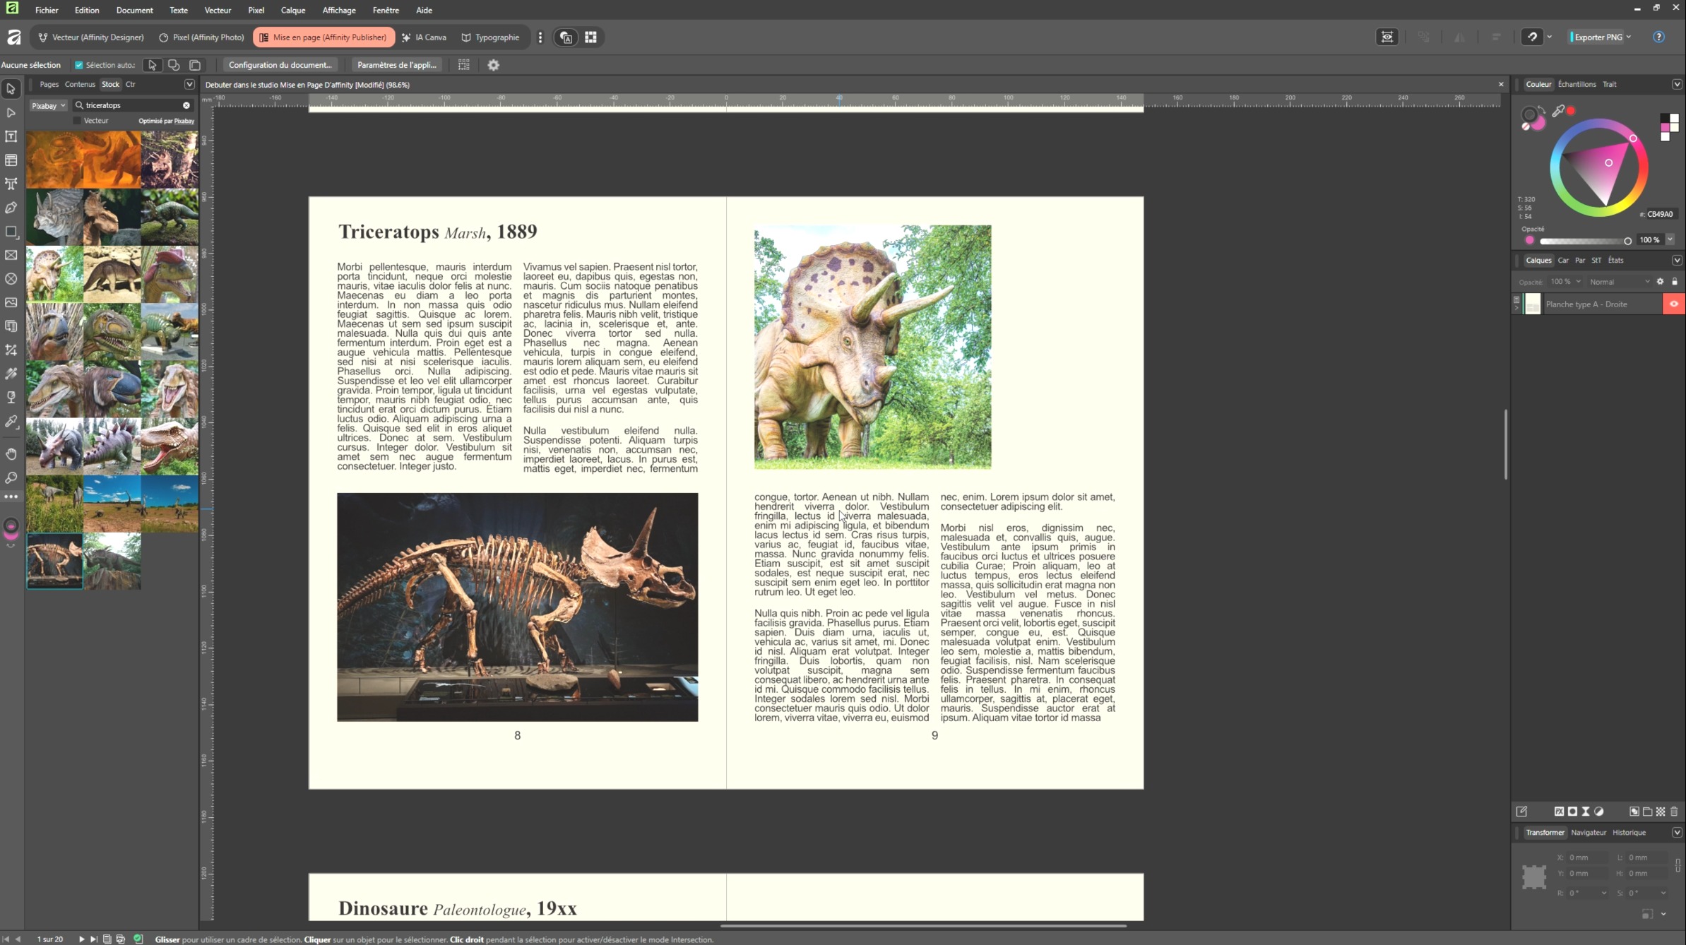
Task: Enable the Vecteur checkbox in Stock panel
Action: tap(78, 121)
